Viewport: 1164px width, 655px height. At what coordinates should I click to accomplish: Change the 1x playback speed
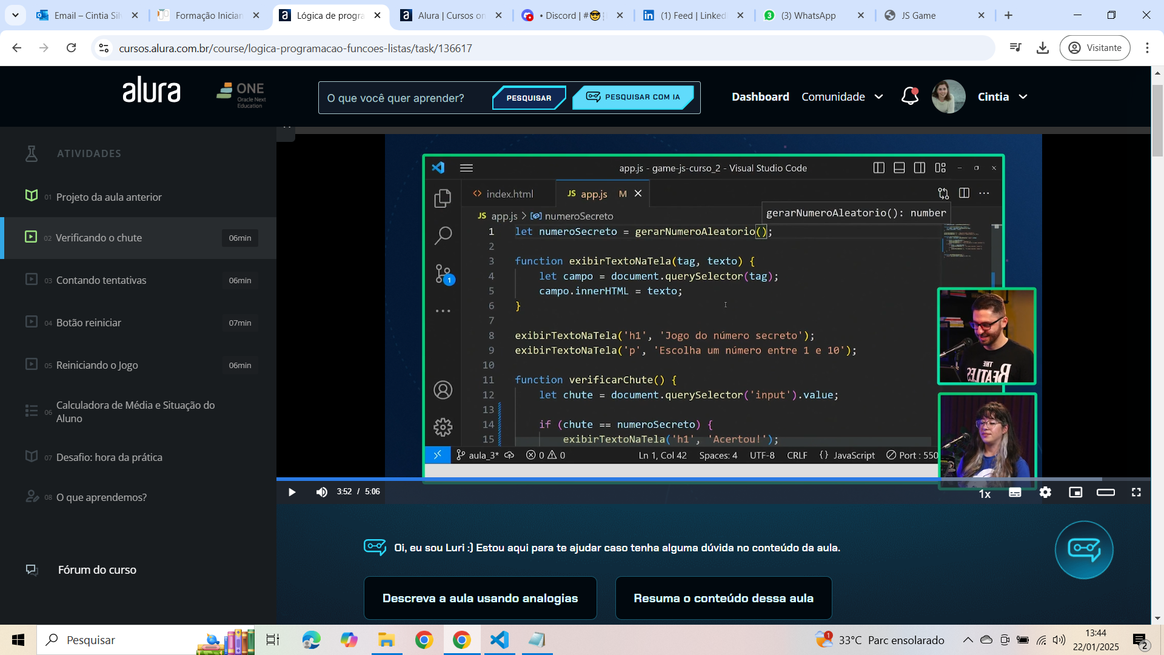tap(985, 494)
